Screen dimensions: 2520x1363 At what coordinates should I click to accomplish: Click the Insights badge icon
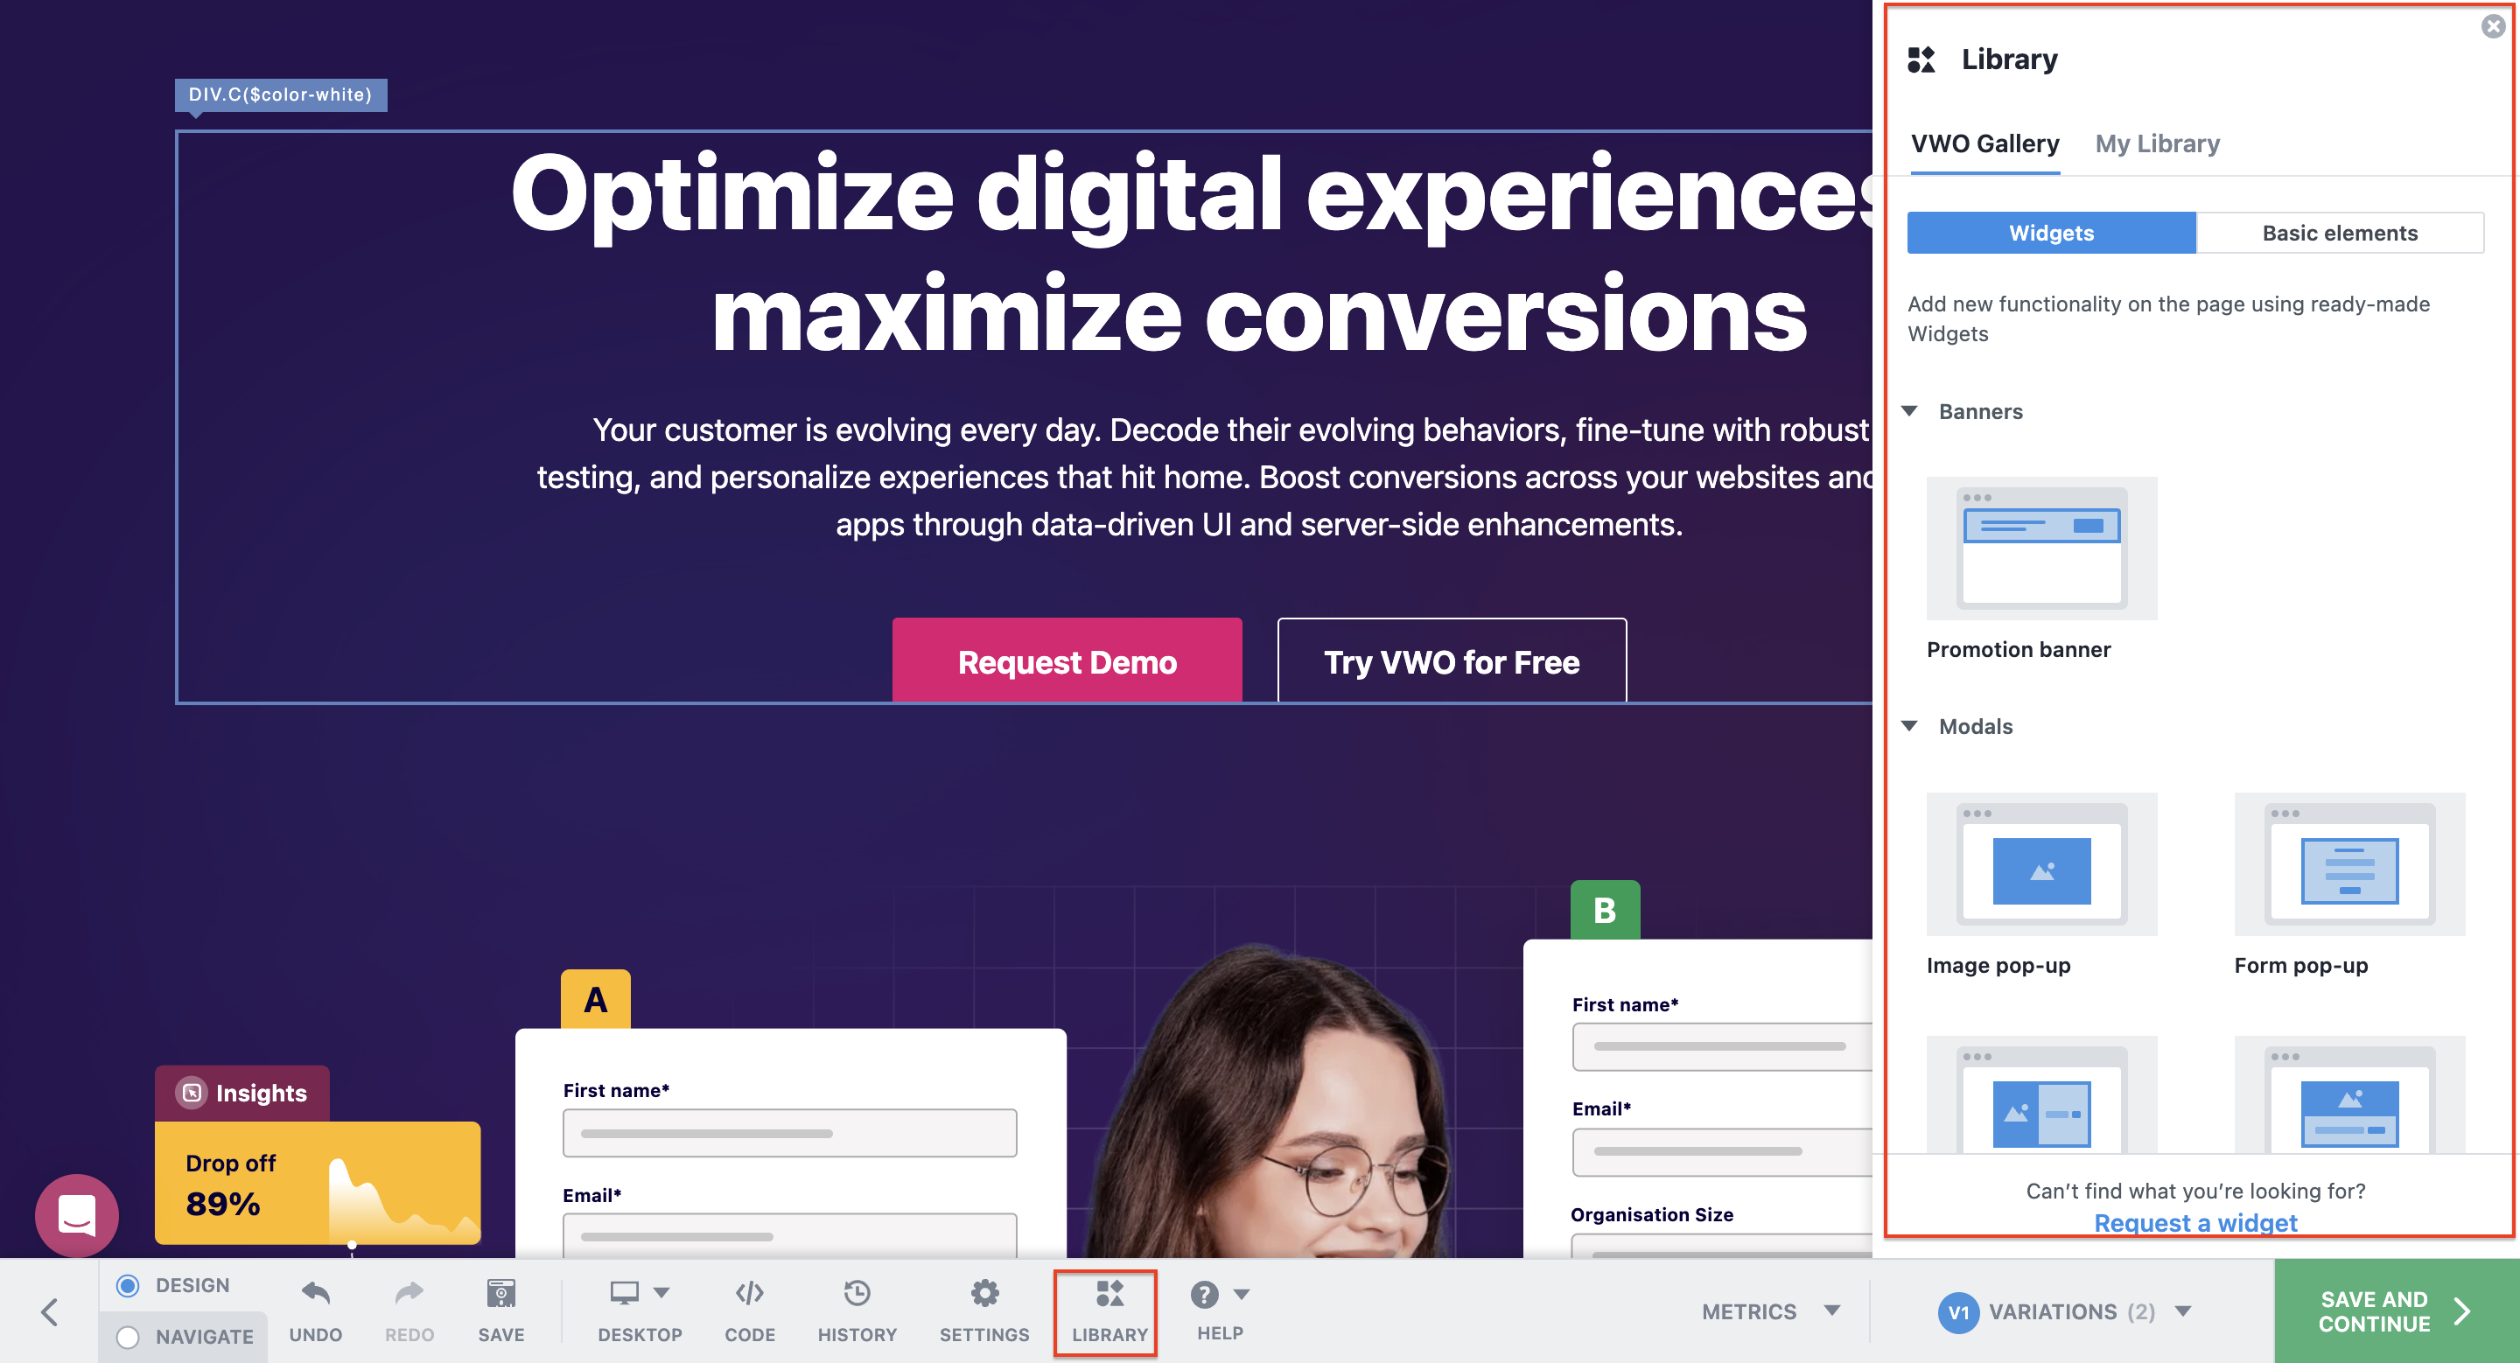(x=192, y=1092)
